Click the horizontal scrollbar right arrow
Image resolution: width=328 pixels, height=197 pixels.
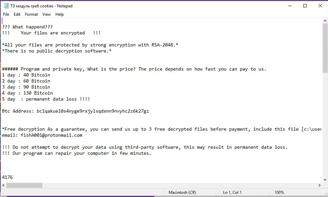319,185
